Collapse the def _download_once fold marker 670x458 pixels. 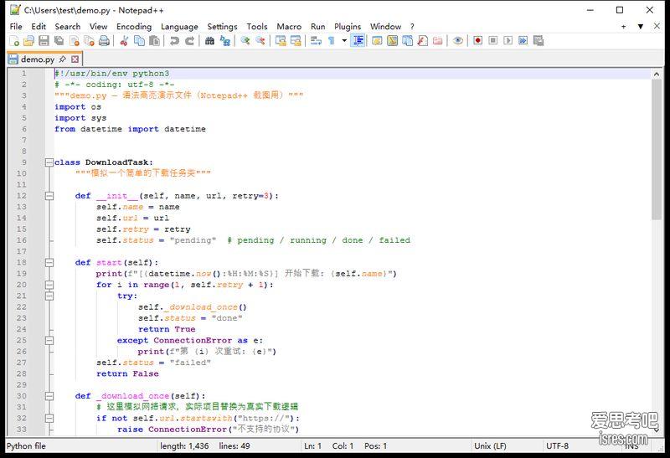tap(49, 396)
